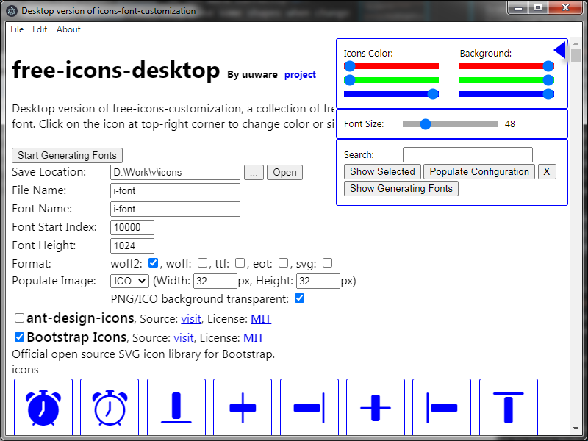Click the Show Selected button
Image resolution: width=588 pixels, height=441 pixels.
(382, 172)
